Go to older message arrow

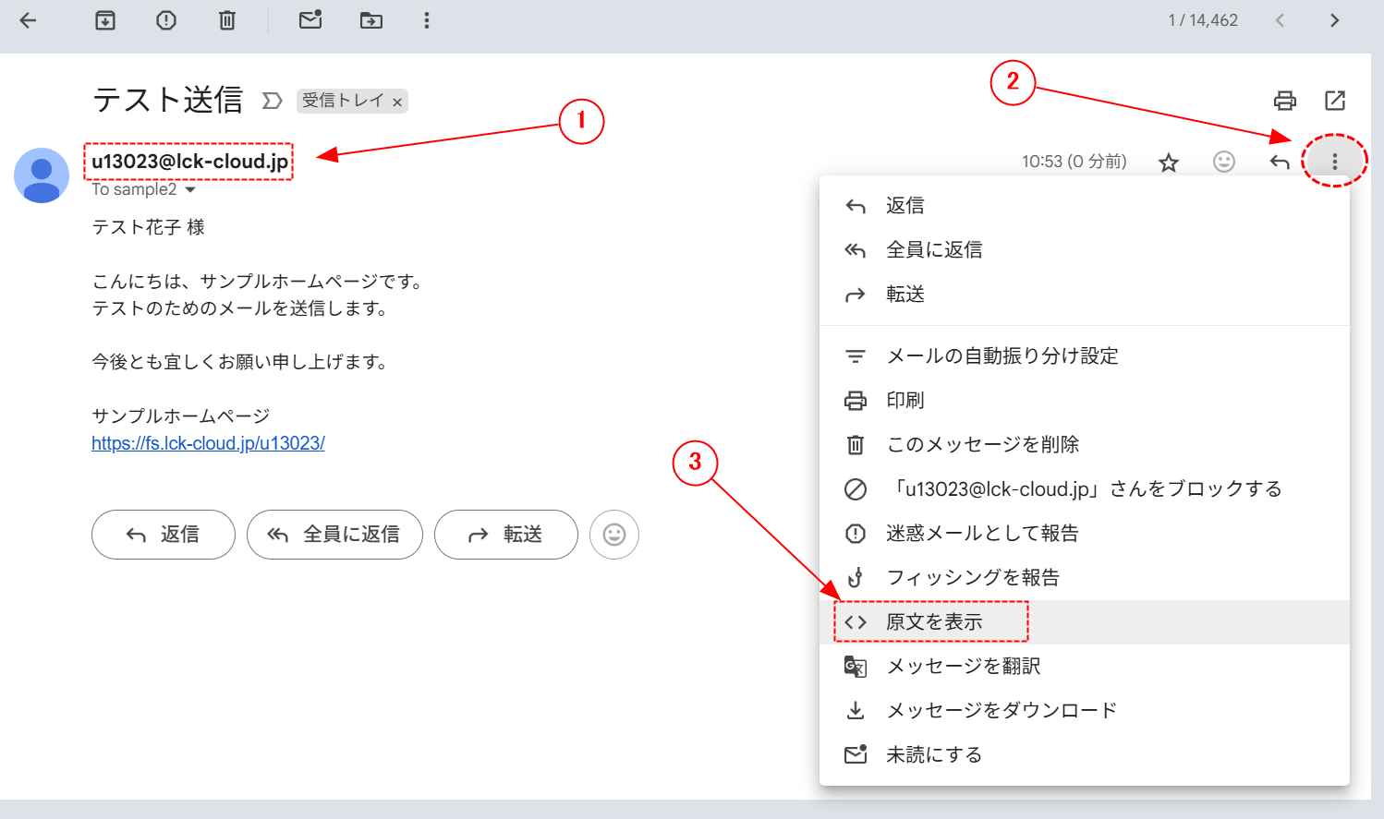(1334, 20)
